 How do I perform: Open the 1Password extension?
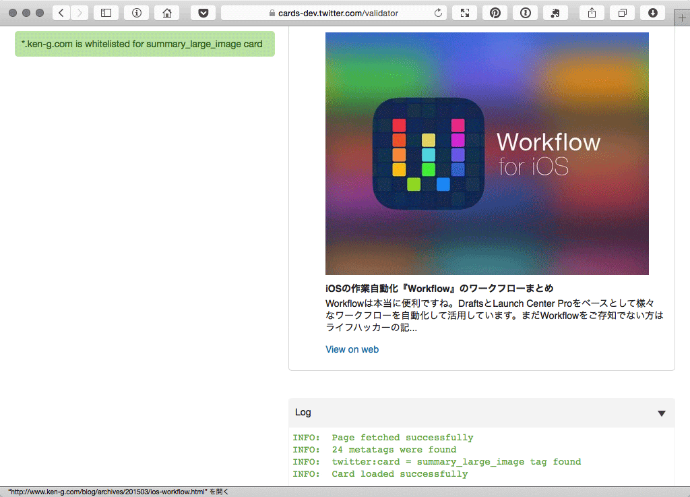tap(525, 13)
